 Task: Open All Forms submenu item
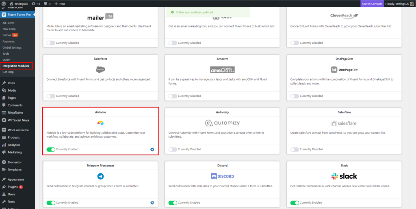(8, 23)
